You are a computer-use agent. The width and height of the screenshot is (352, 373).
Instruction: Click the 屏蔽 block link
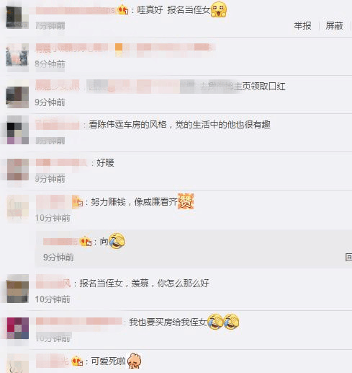334,25
